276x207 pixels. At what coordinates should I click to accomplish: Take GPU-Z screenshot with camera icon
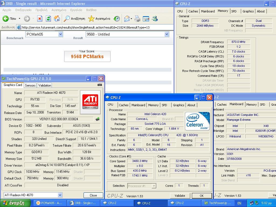point(100,85)
